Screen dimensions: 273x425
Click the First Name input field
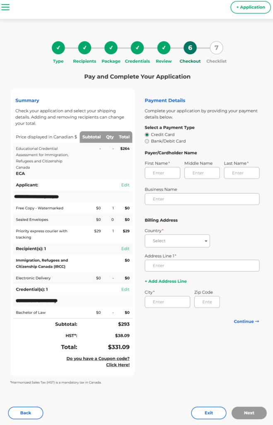coord(162,173)
